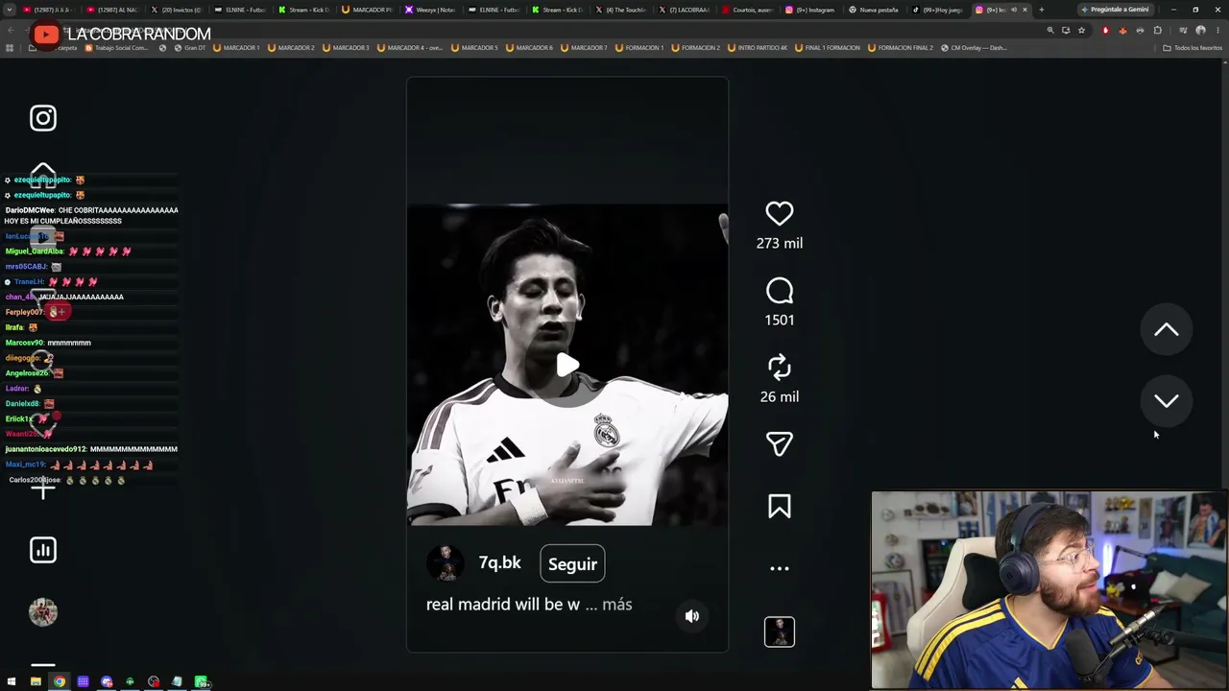
Task: Click the Instagram logo in the sidebar
Action: coord(43,118)
